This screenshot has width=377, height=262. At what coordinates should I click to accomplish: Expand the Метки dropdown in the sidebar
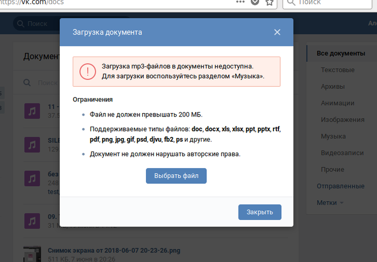(330, 203)
